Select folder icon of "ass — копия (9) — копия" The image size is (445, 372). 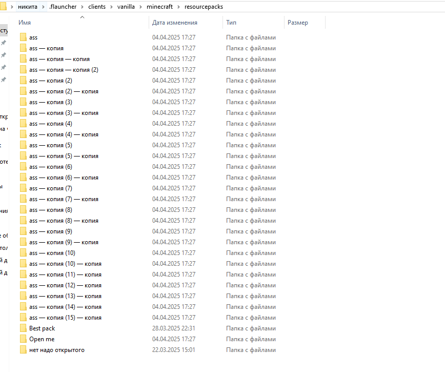coord(23,242)
